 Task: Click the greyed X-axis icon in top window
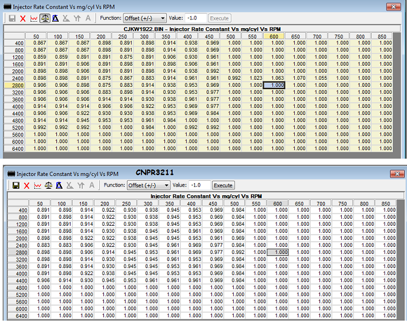click(66, 18)
